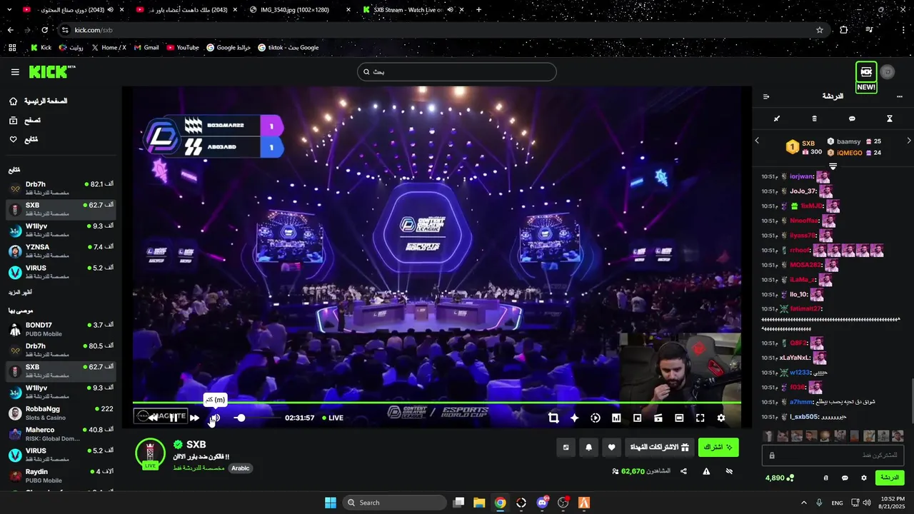Click the trash icon in chat toolbar
The image size is (914, 514).
coord(815,119)
